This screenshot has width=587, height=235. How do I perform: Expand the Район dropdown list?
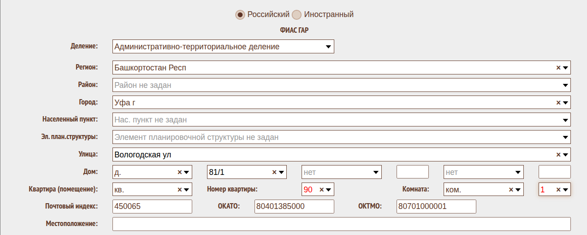click(565, 85)
